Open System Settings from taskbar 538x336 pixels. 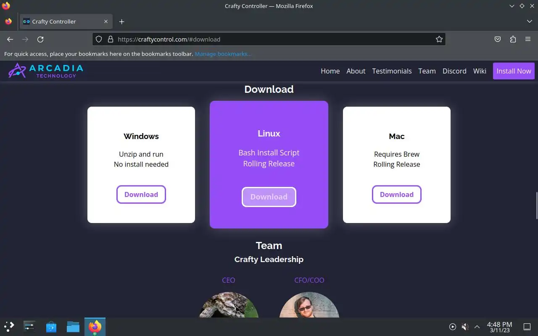point(29,326)
